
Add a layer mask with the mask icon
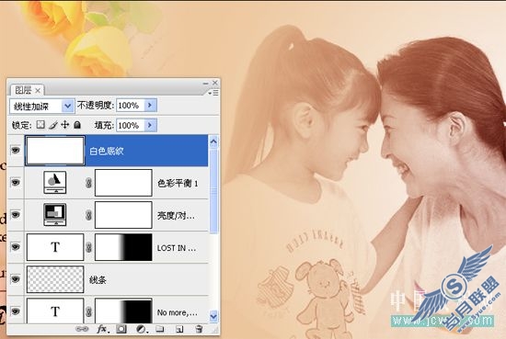coord(121,329)
